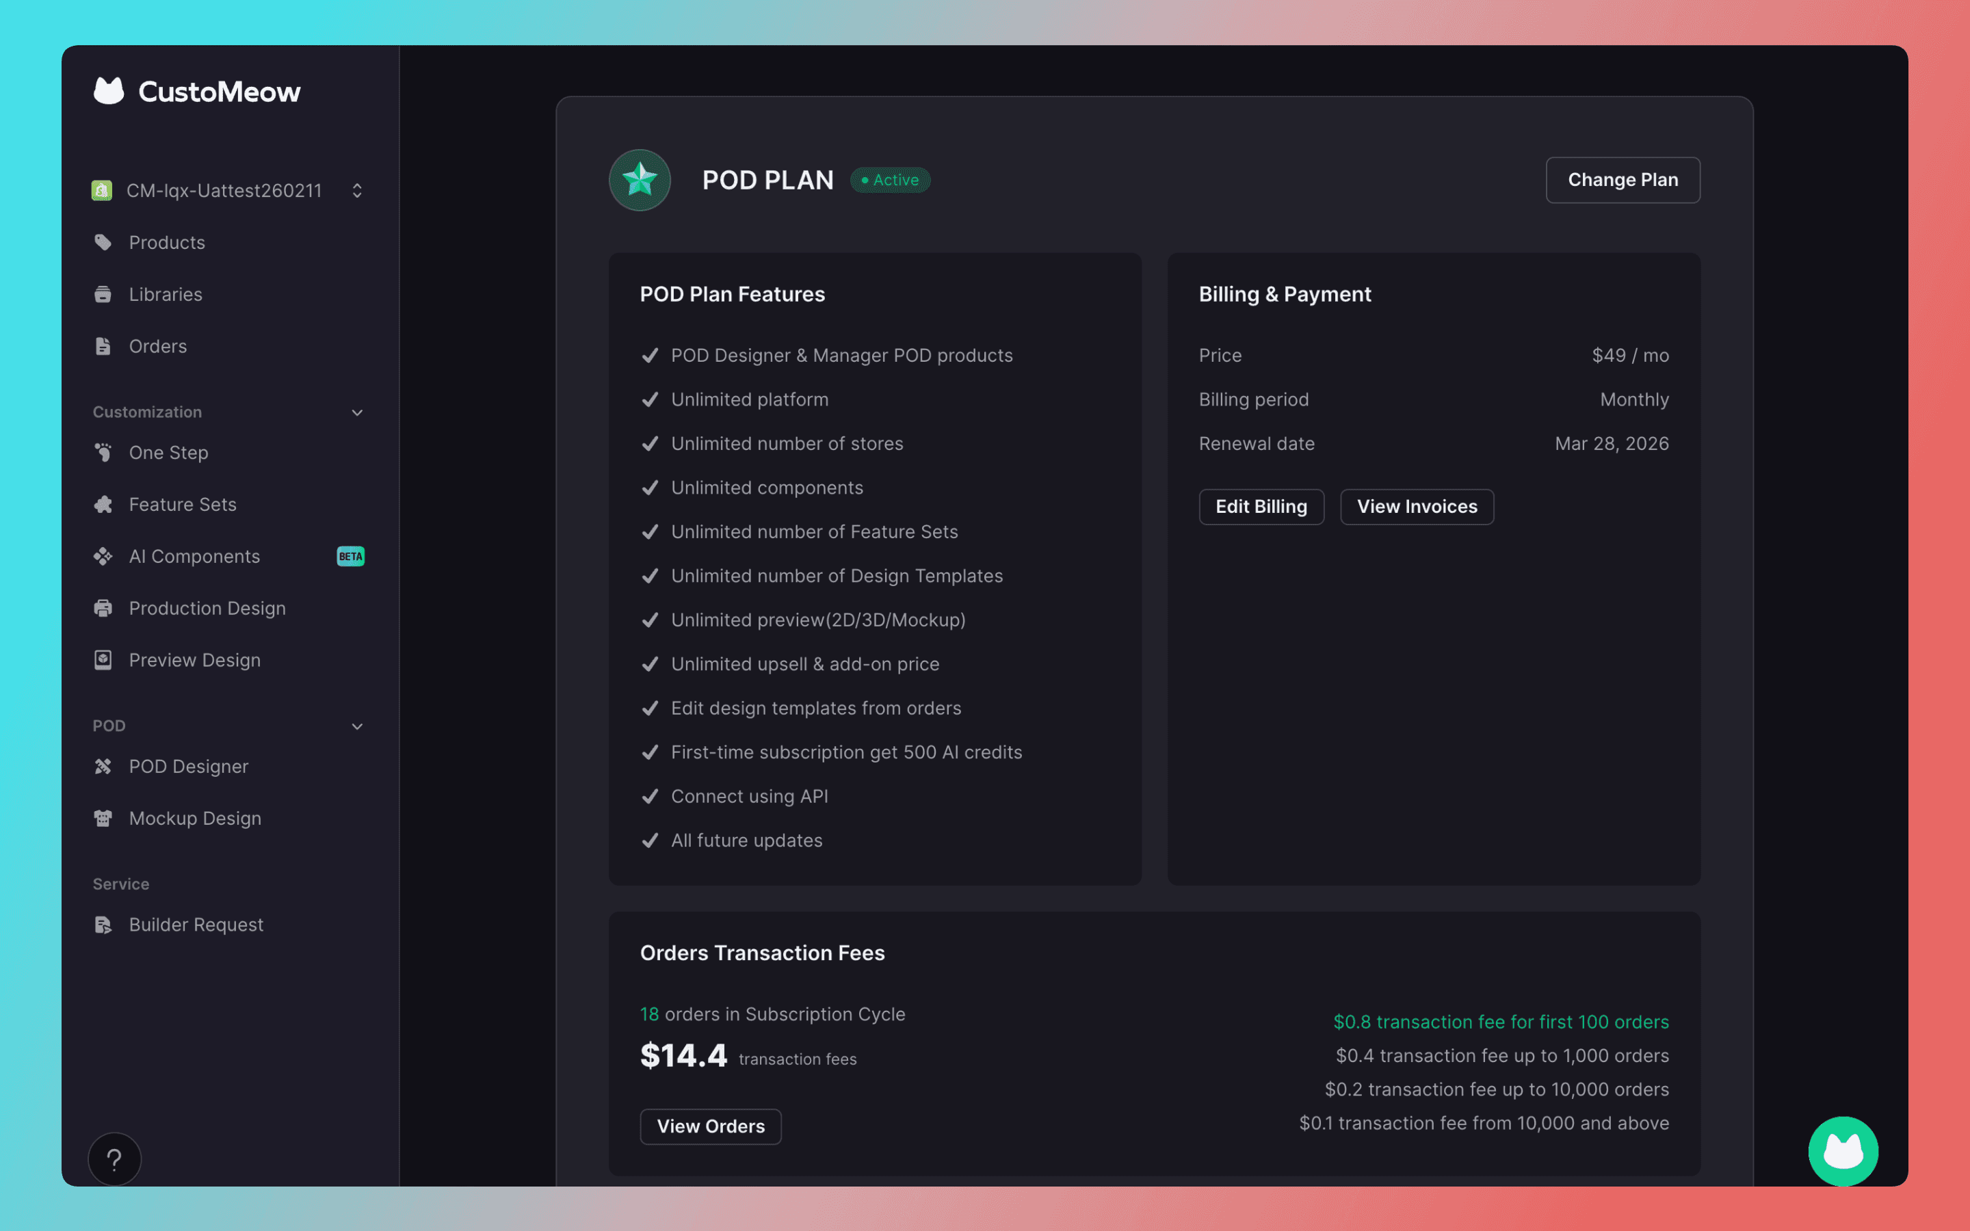1970x1231 pixels.
Task: Open View Invoices
Action: point(1417,506)
